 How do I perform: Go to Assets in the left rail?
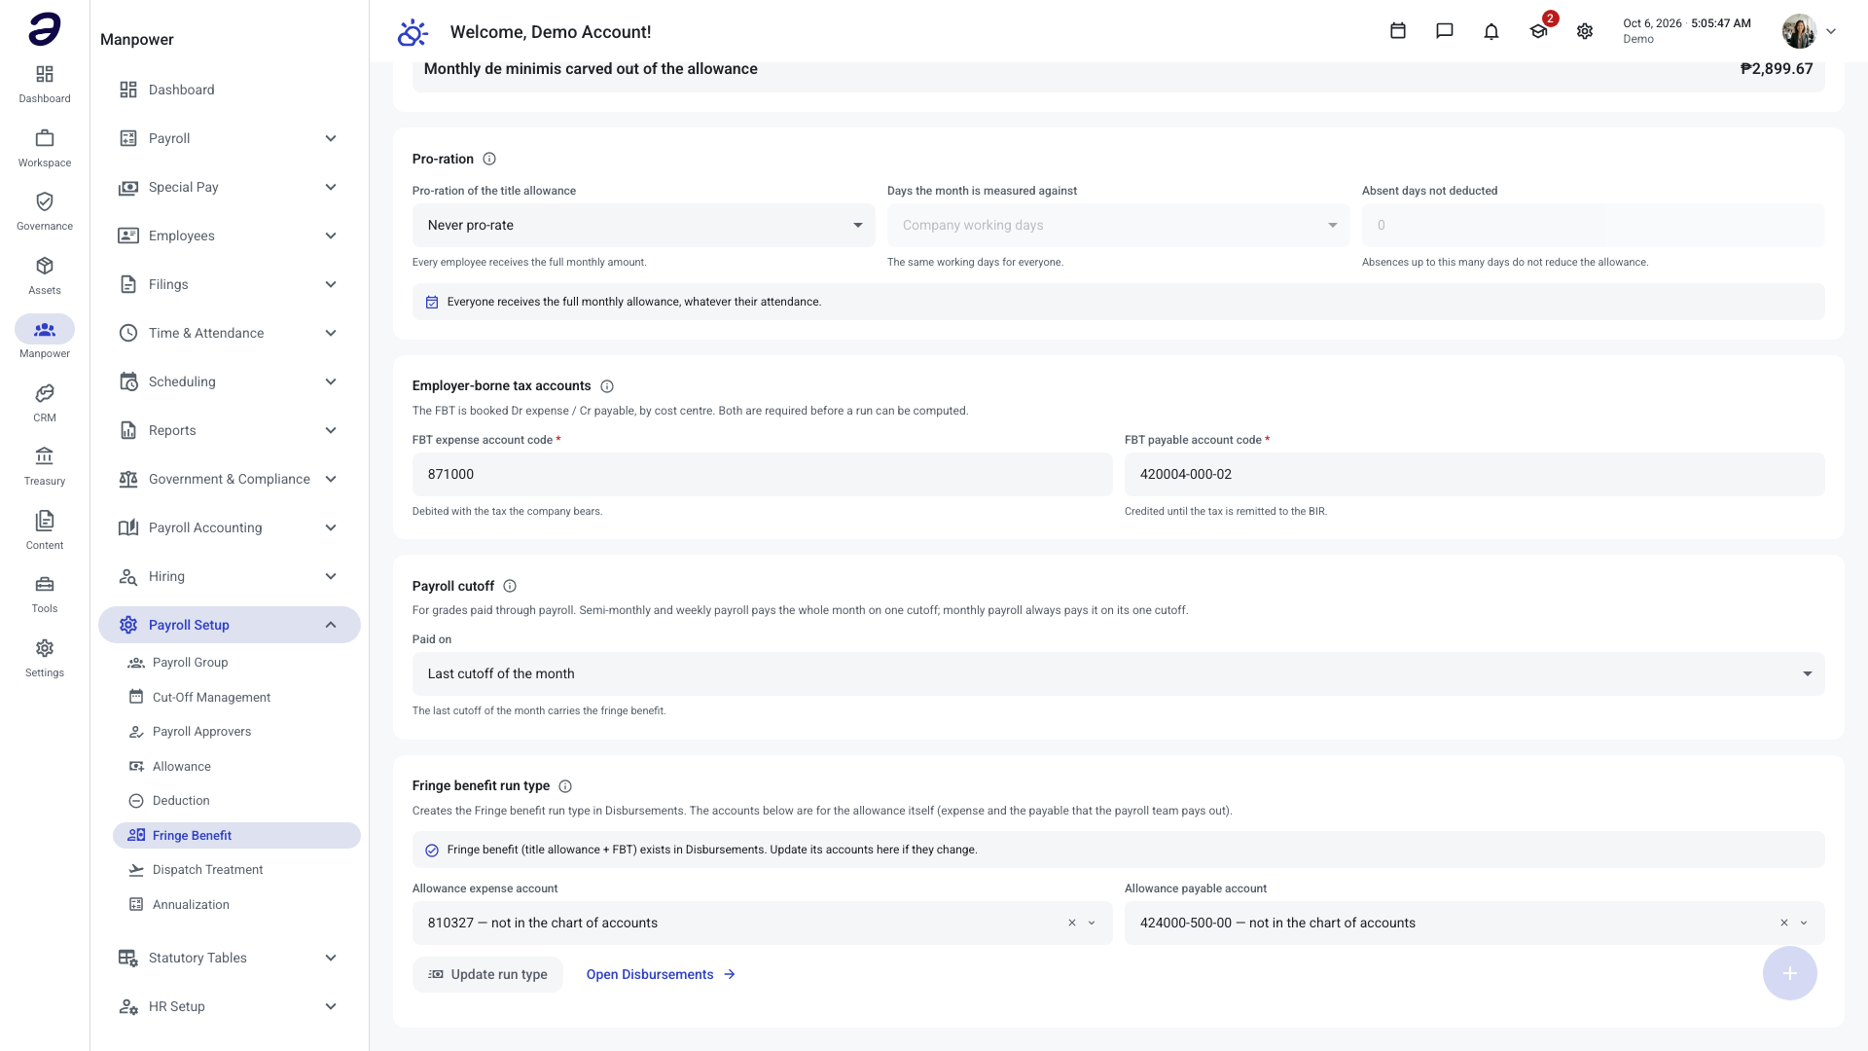(x=45, y=275)
